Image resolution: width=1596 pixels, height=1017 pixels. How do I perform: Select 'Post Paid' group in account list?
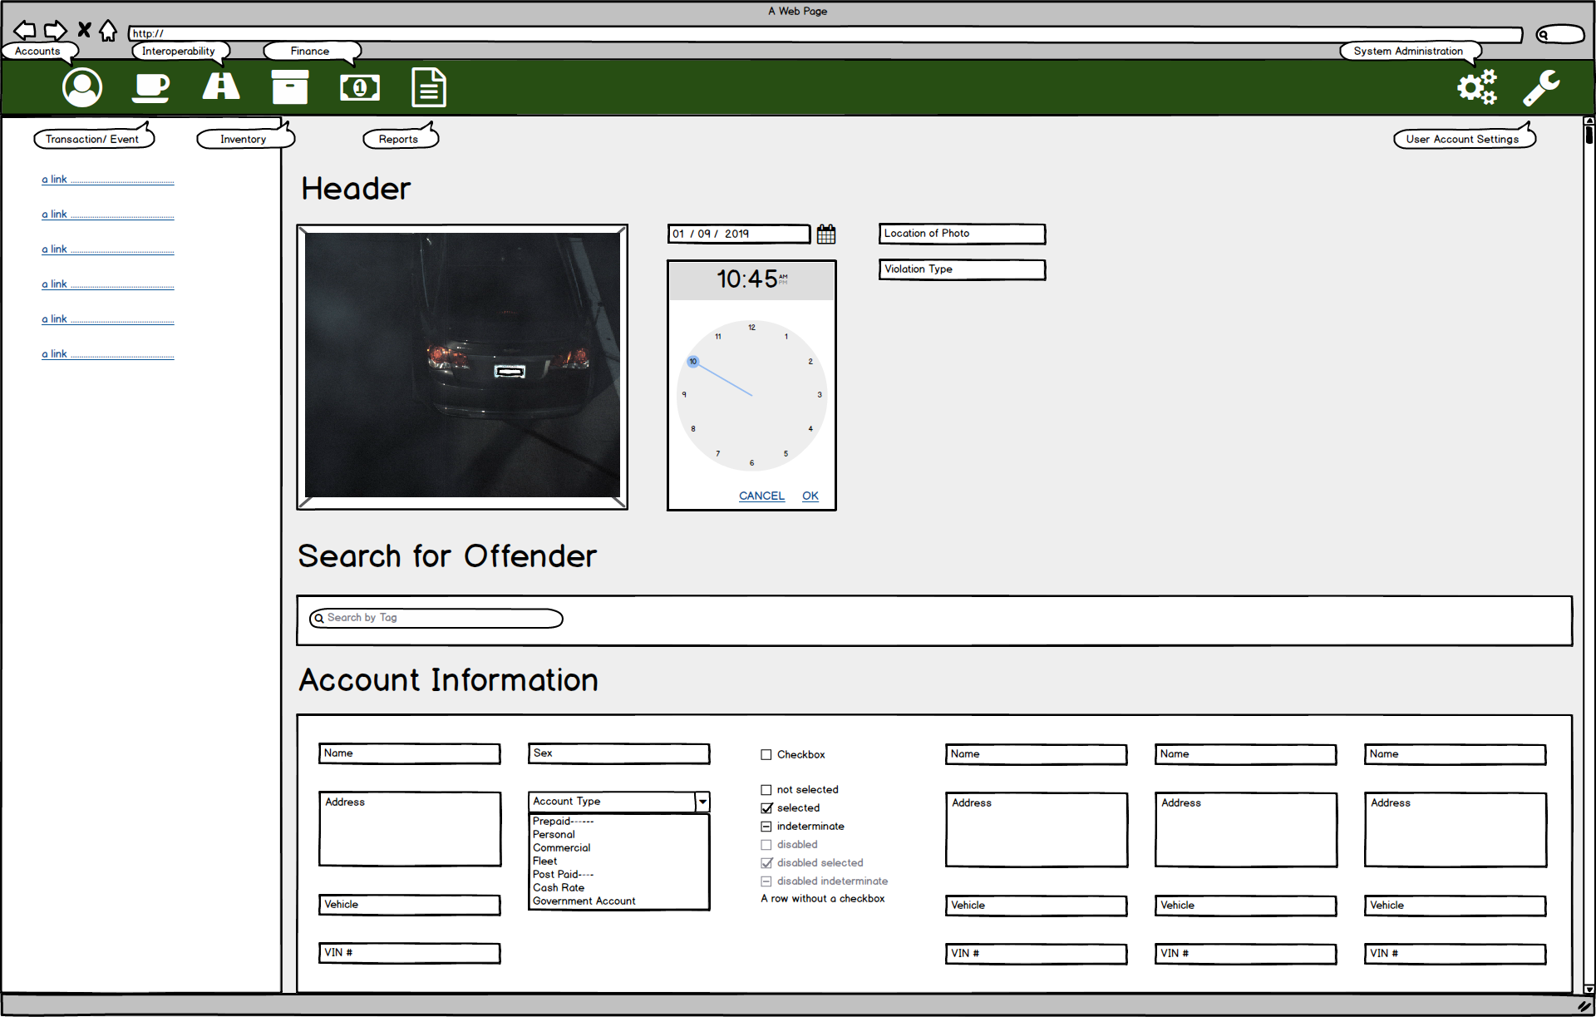pos(564,875)
